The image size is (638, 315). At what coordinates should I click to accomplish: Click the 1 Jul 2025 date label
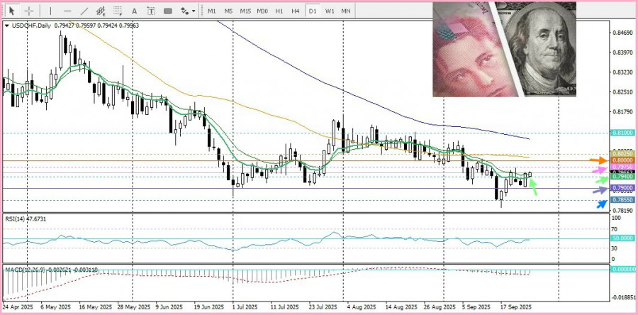[245, 306]
